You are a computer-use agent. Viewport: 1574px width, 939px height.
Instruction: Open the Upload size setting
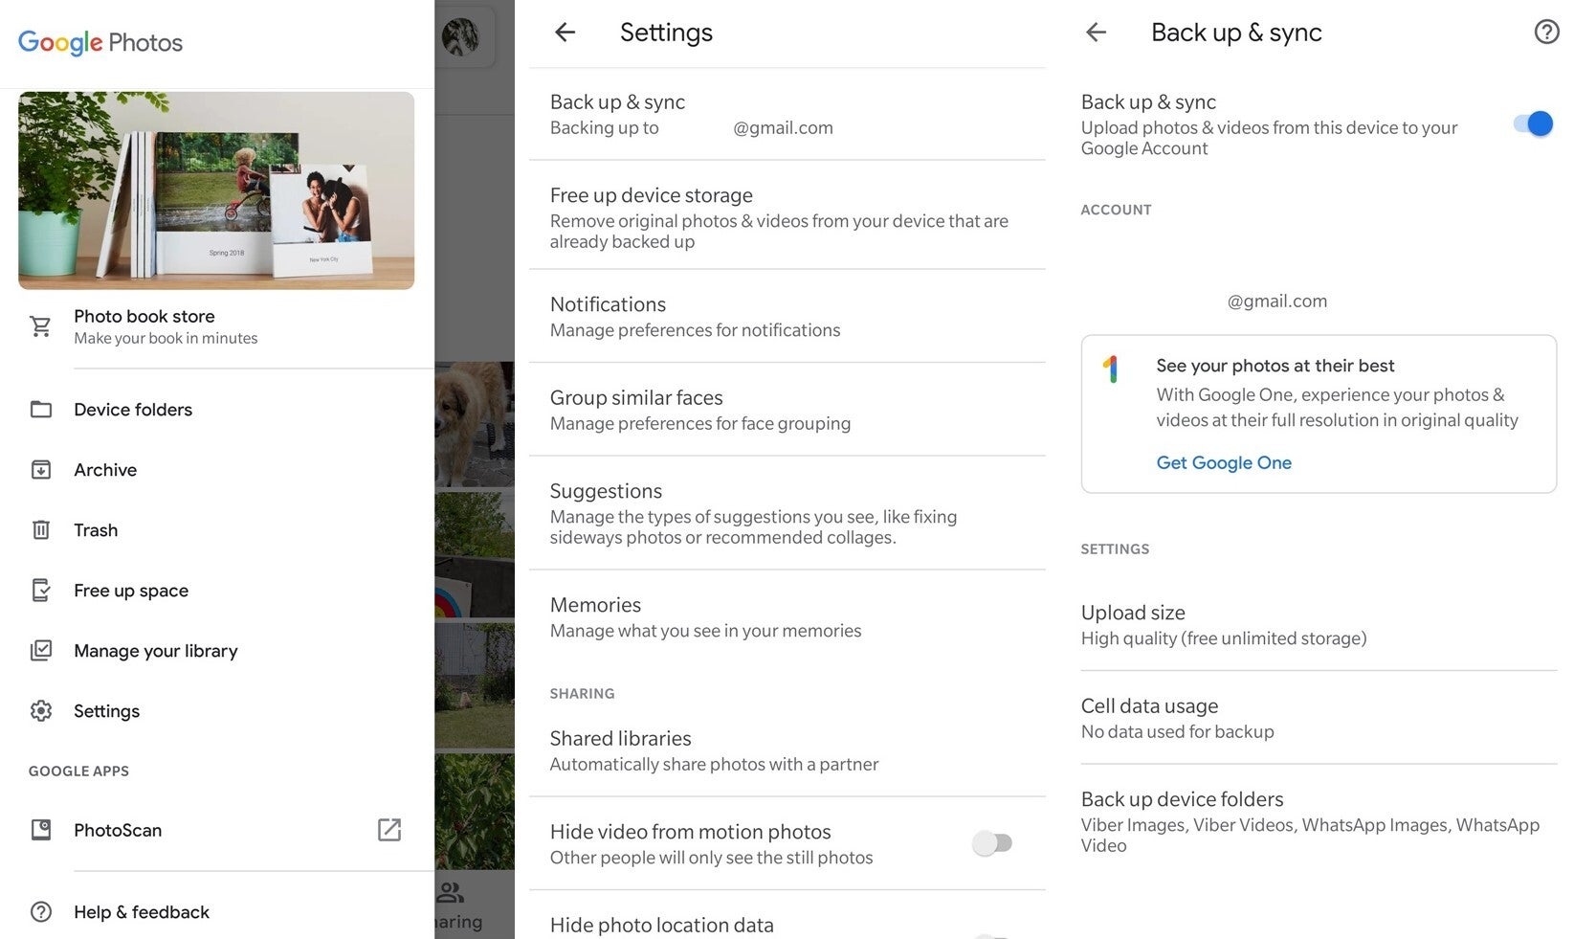pos(1319,624)
